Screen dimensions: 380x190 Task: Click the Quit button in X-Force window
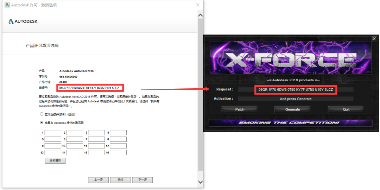[346, 109]
